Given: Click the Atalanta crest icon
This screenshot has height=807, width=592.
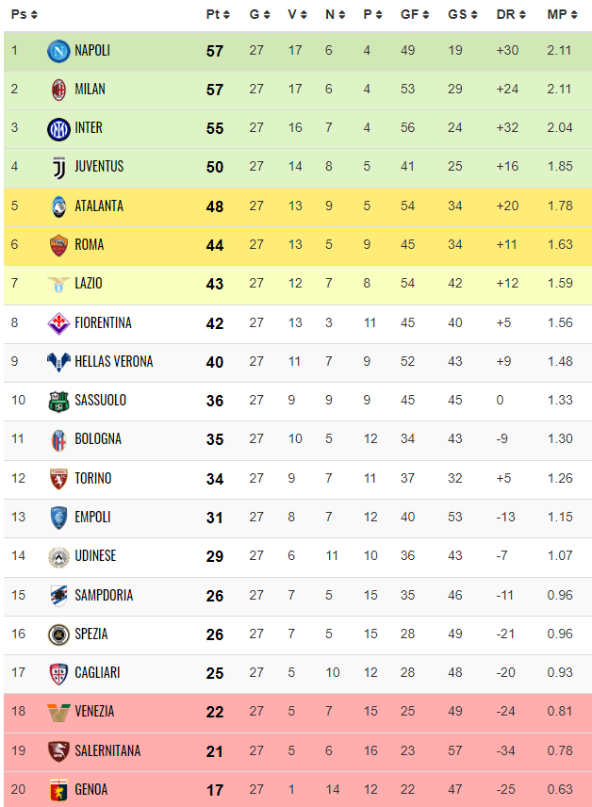Looking at the screenshot, I should point(58,206).
